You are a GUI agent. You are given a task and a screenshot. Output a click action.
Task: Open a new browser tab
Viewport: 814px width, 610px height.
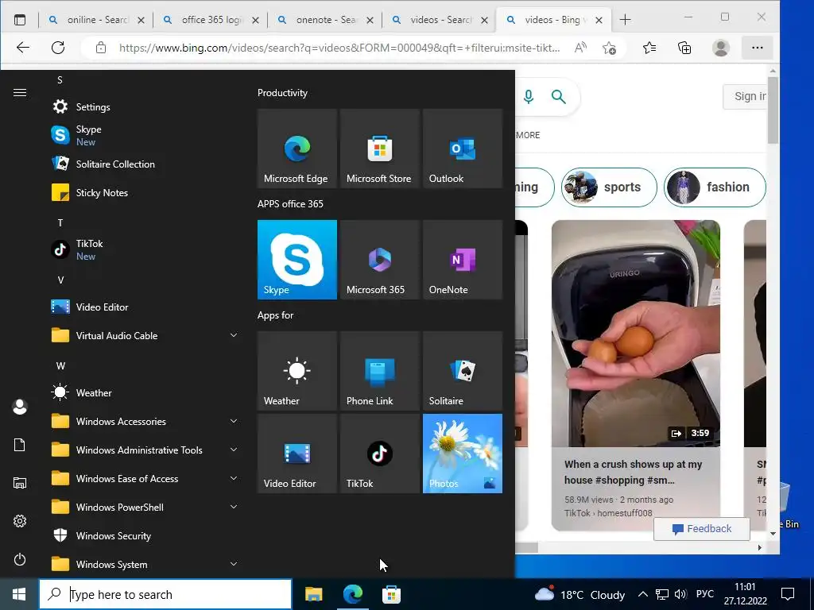[626, 20]
